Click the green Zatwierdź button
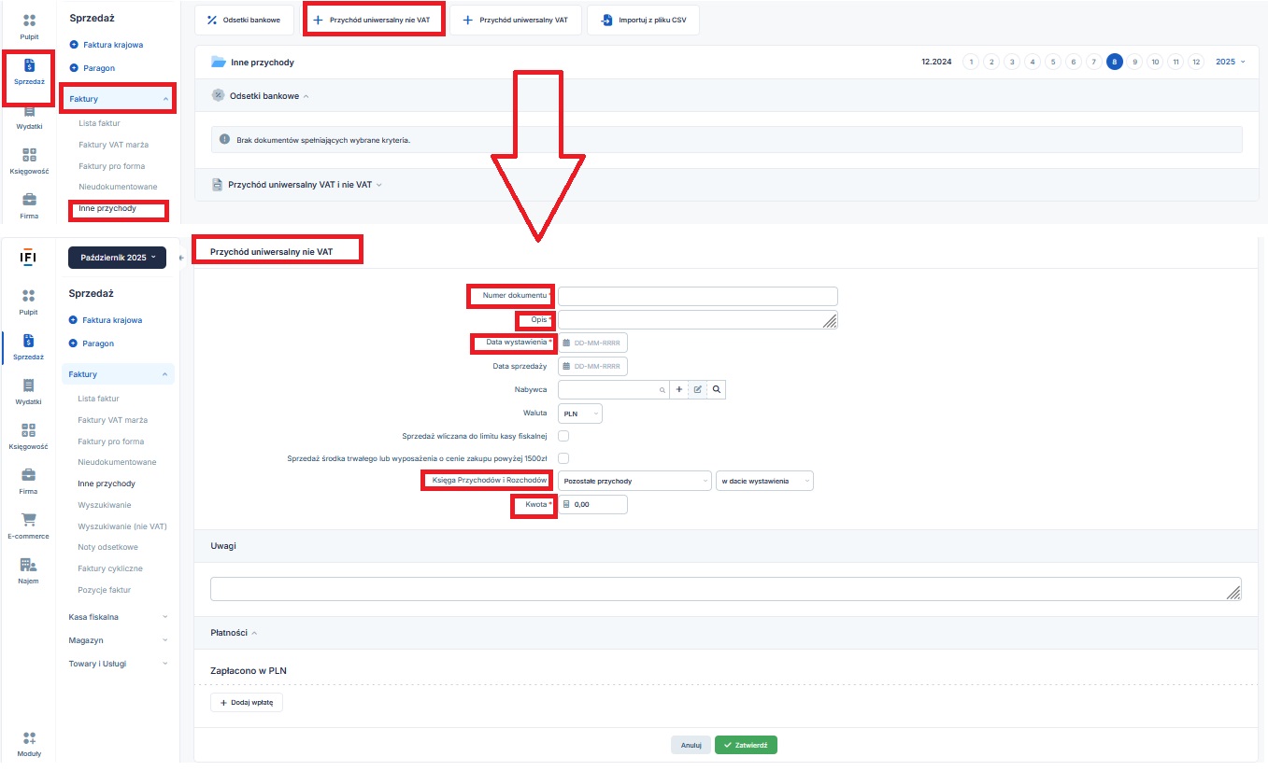This screenshot has height=771, width=1268. coord(746,745)
